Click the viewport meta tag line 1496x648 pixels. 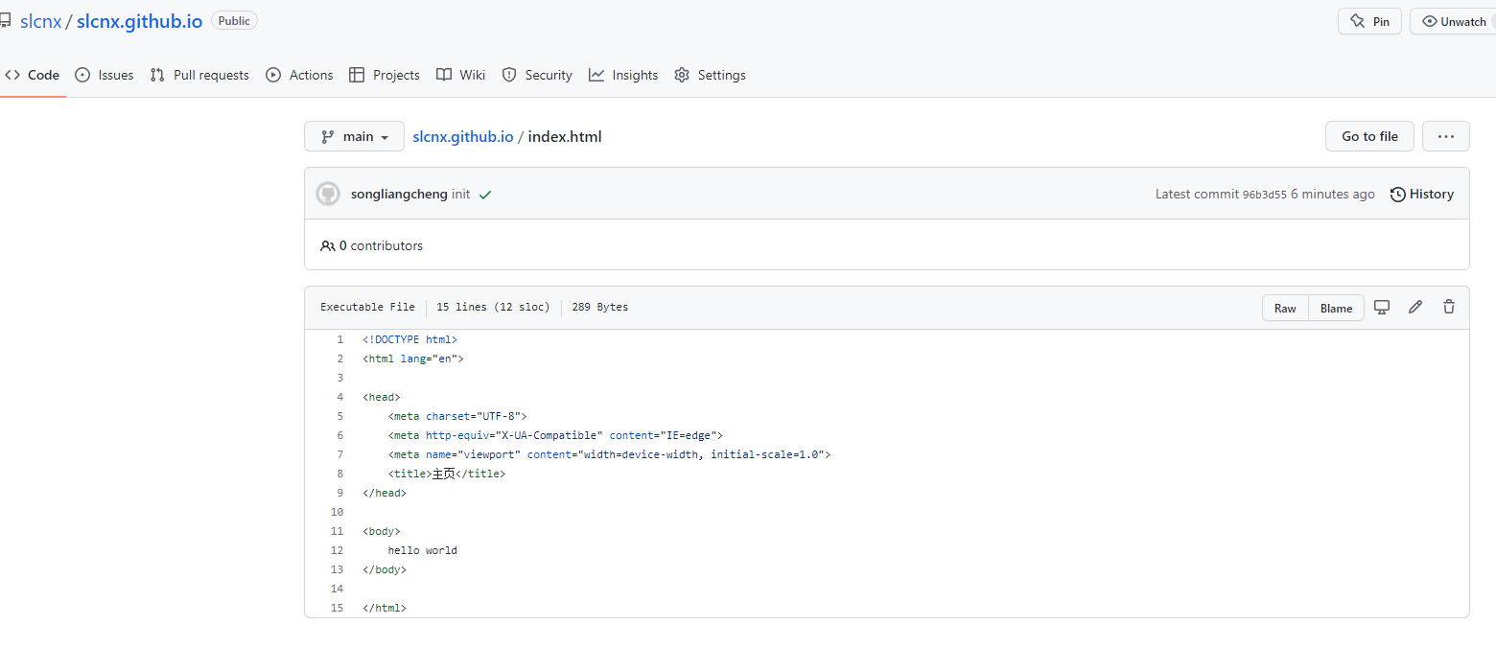pos(609,454)
